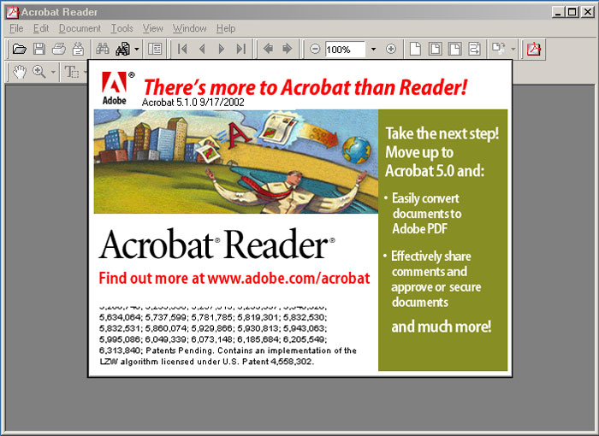Open the Window menu
Screen dimensions: 599x436
(189, 28)
